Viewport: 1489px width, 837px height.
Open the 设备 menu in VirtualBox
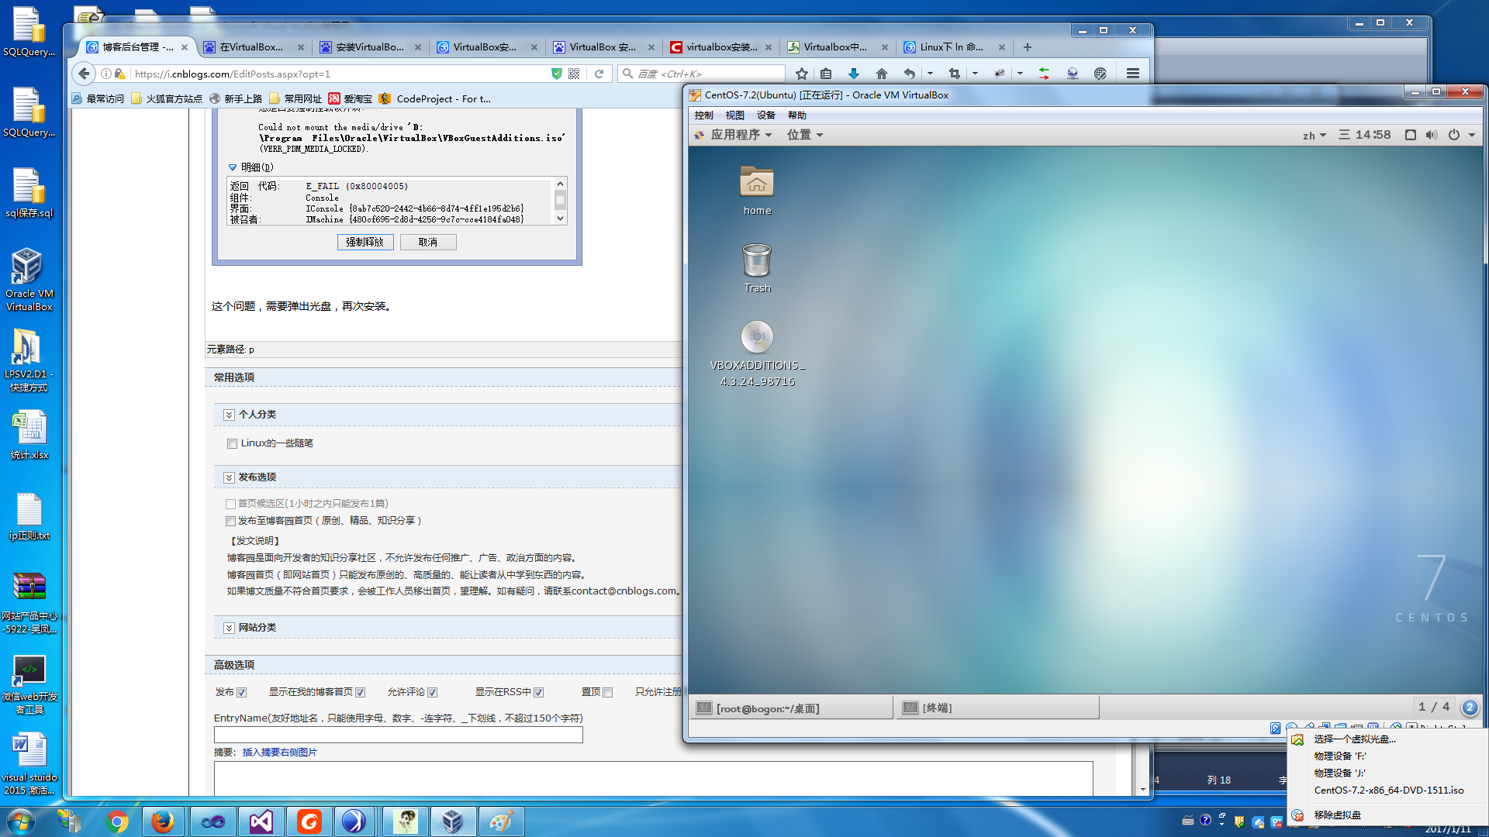(x=765, y=115)
